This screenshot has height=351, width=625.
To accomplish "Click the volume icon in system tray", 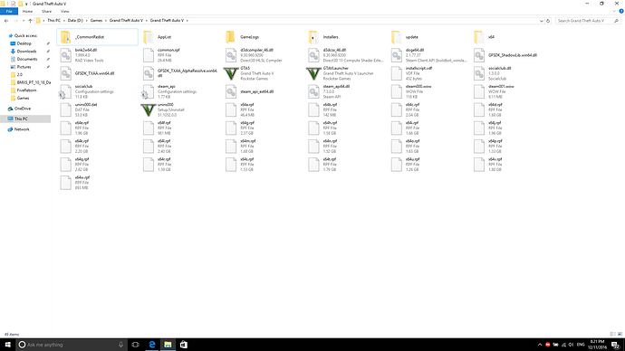I will [571, 345].
